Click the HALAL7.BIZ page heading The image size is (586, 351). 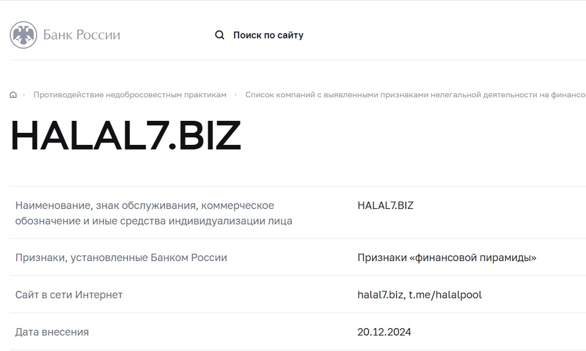point(126,136)
